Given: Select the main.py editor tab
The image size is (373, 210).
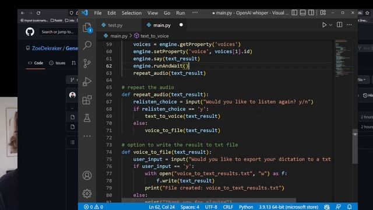Looking at the screenshot, I should (162, 25).
